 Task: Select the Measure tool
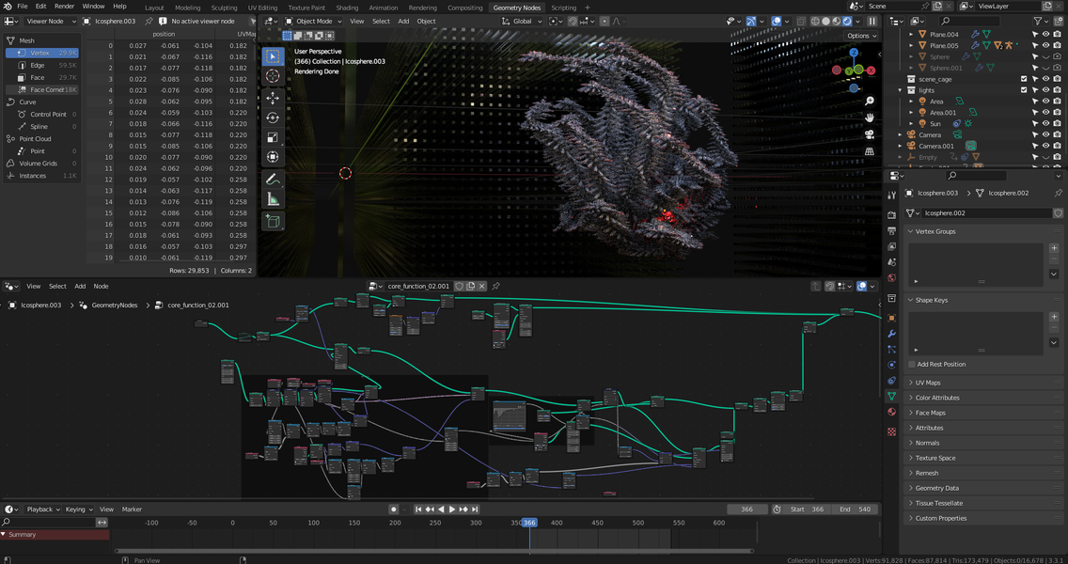(x=273, y=199)
